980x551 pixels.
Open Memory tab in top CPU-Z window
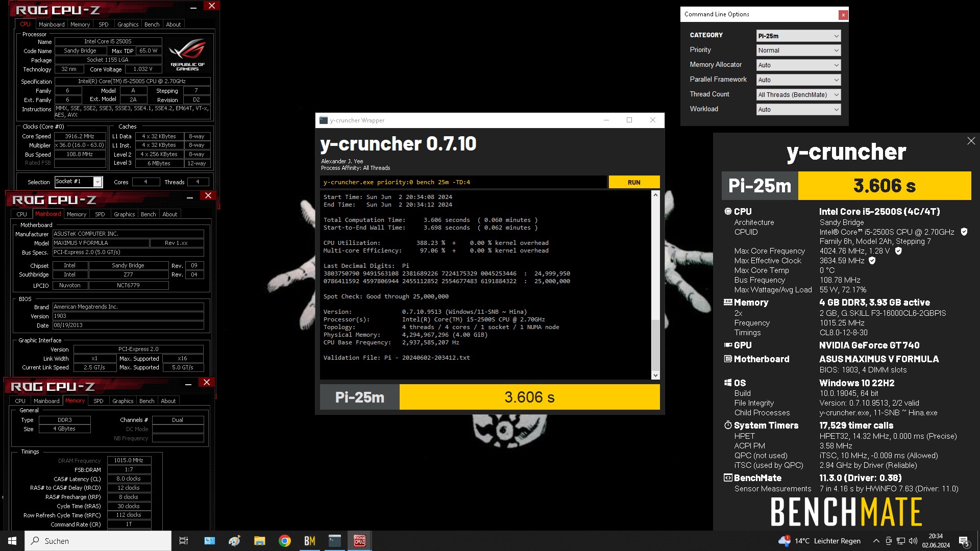(x=80, y=24)
